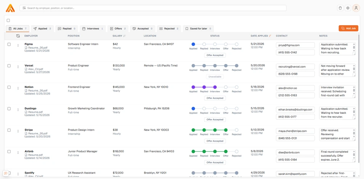Screen dimensions: 364x179
Task: Select the Duolingo row checkbox
Action: (x=9, y=109)
